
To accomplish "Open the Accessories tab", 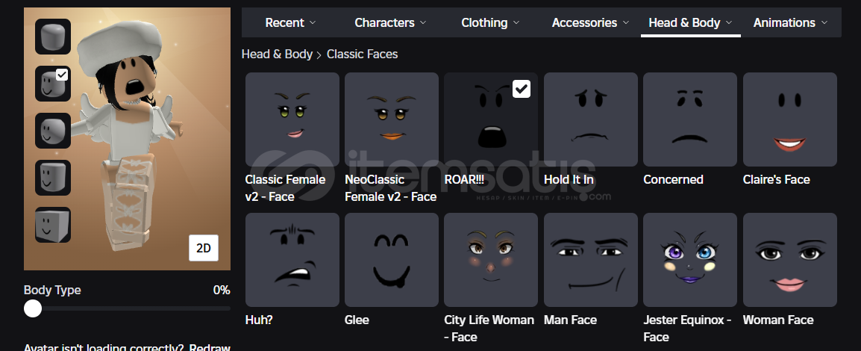I will tap(591, 22).
